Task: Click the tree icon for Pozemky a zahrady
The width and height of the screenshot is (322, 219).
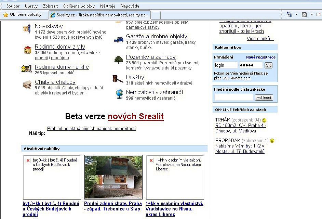Action: click(118, 60)
